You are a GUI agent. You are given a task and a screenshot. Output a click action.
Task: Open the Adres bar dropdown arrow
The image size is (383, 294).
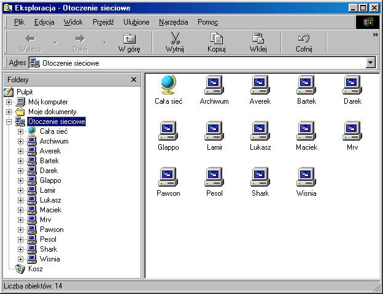(370, 63)
